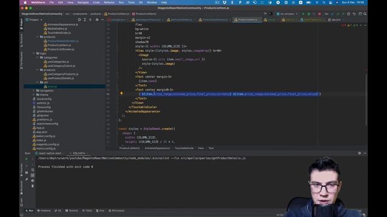Image resolution: width=387 pixels, height=217 pixels.
Task: Toggle Project side tab
Action: 22,24
